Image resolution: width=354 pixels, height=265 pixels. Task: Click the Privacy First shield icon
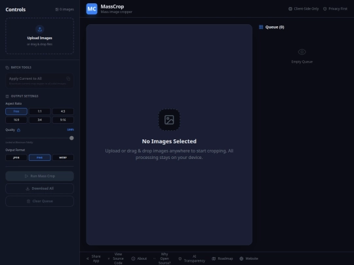pyautogui.click(x=325, y=9)
